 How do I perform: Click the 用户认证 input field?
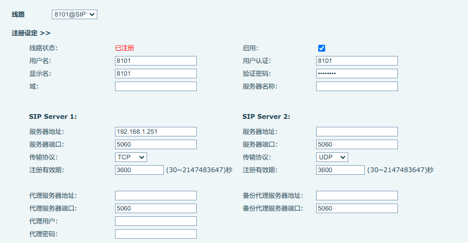coord(357,61)
